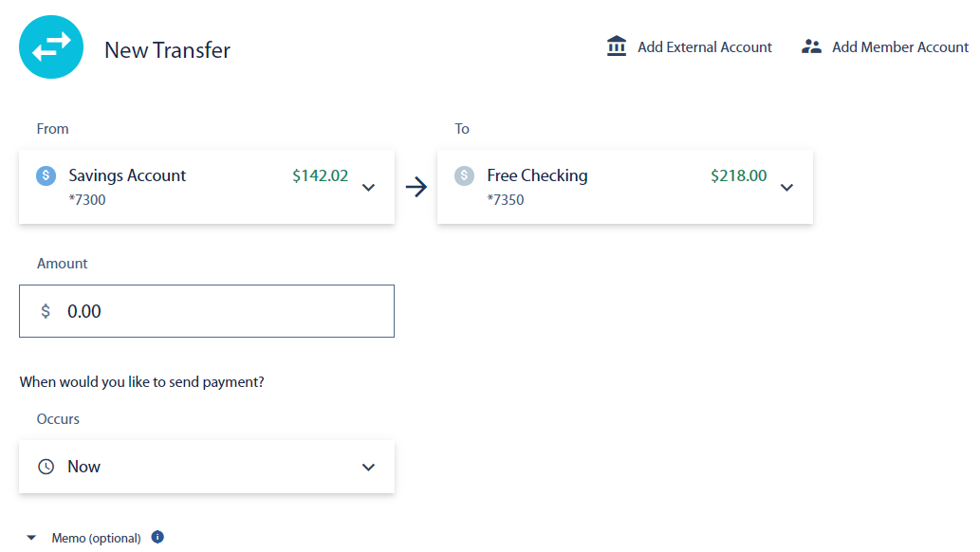Click the $142.02 Savings Account balance
980x552 pixels.
(x=320, y=175)
